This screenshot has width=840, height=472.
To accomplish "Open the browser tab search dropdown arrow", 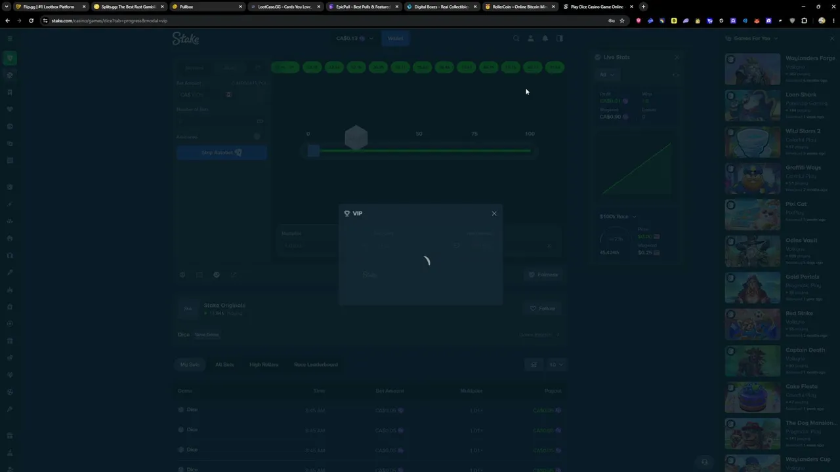I will point(7,7).
